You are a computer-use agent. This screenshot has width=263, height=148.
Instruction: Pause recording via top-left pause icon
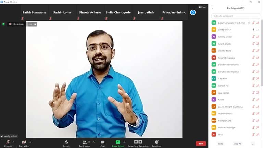[30, 24]
